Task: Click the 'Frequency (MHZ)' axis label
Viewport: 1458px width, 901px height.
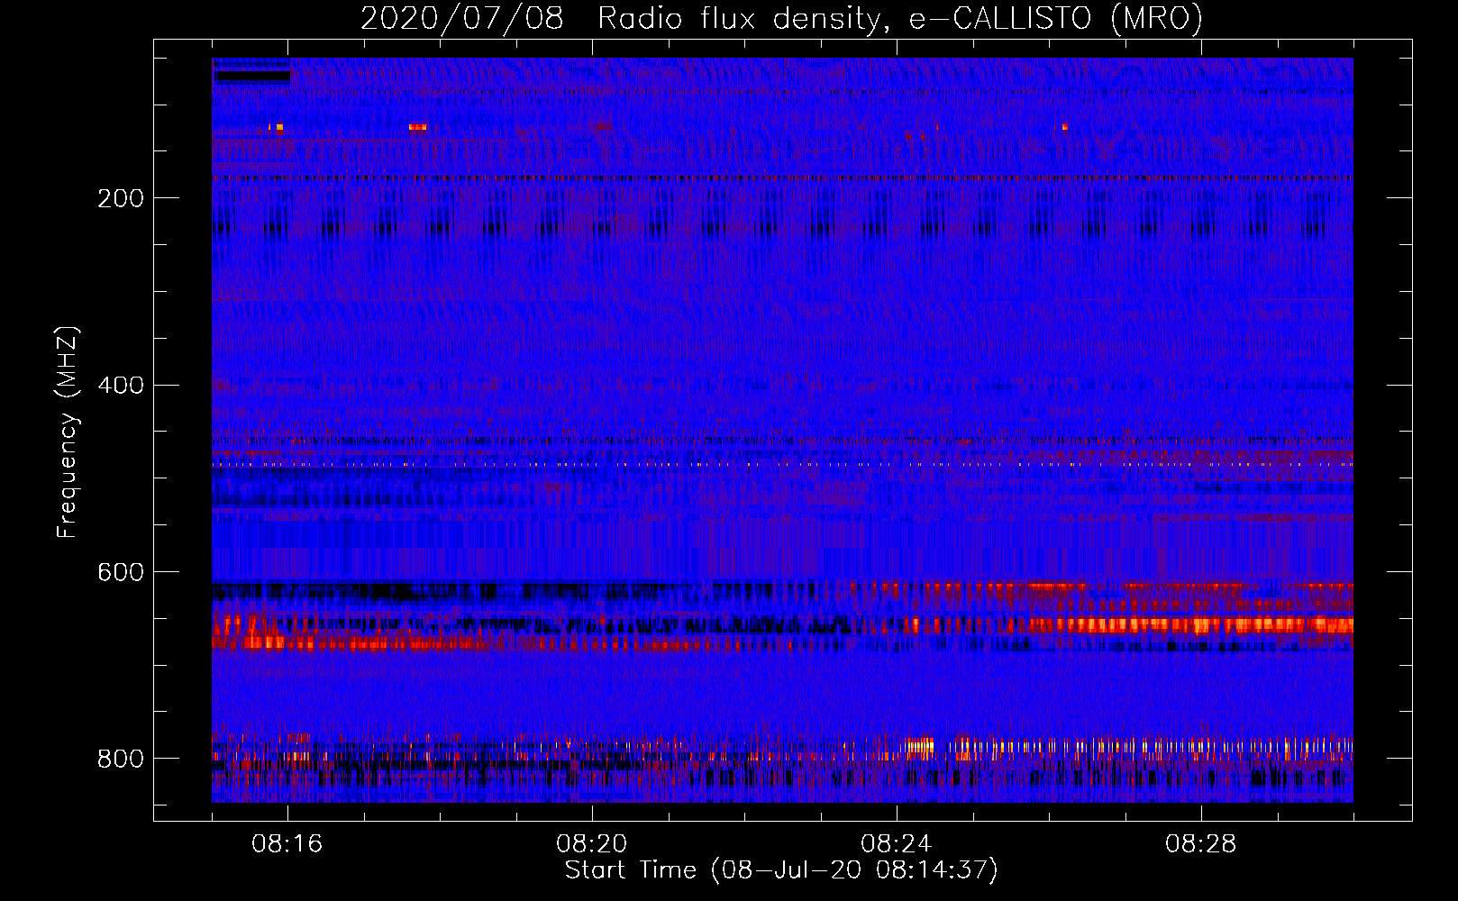Action: 68,432
